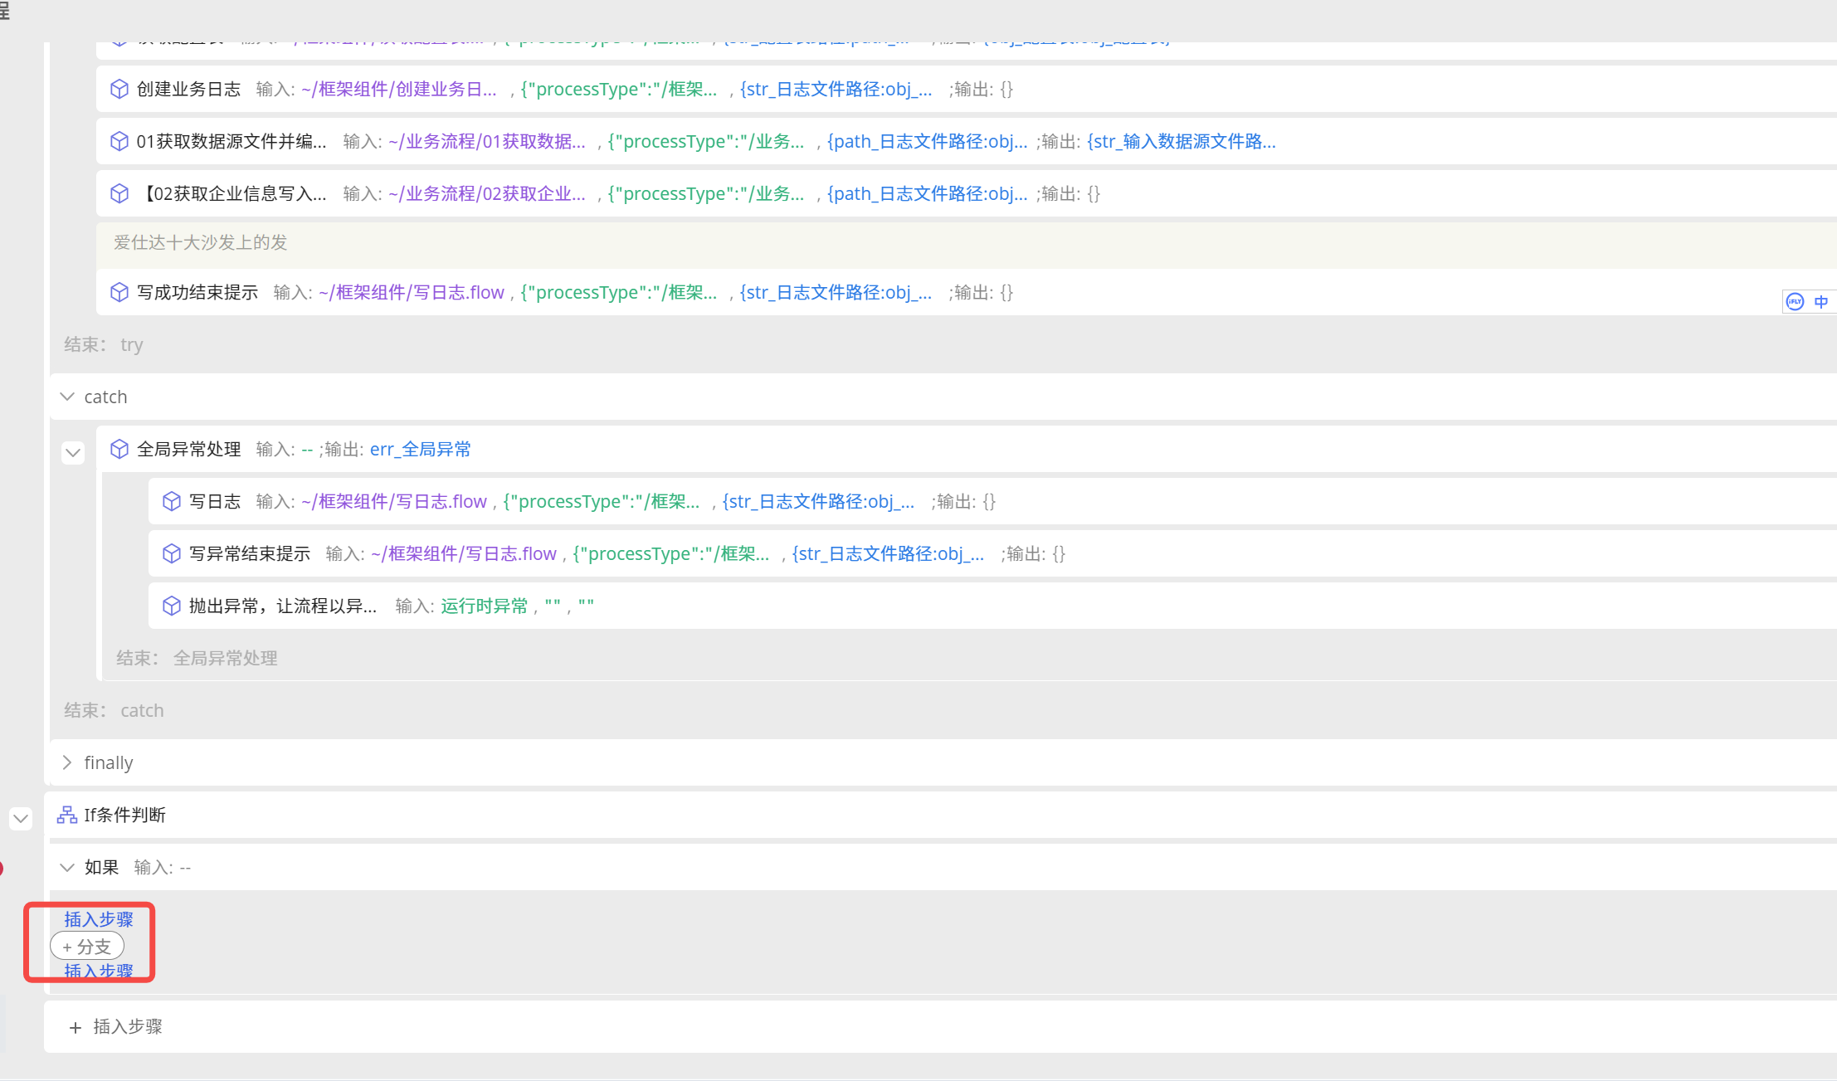Click bottom + 插入步骤 row
This screenshot has height=1081, width=1837.
[x=118, y=1027]
